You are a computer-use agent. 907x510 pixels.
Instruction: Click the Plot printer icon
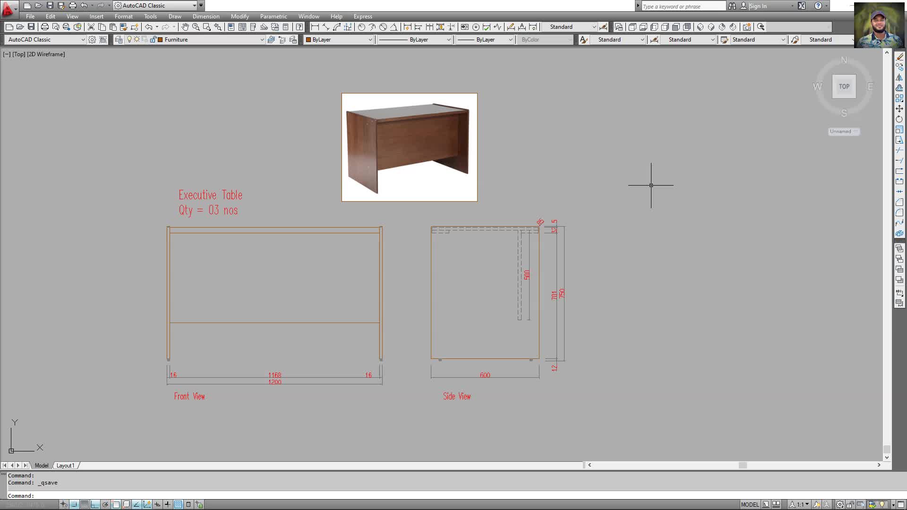pos(44,27)
